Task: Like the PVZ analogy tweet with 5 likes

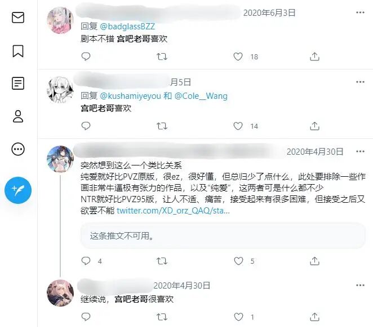Action: [238, 261]
